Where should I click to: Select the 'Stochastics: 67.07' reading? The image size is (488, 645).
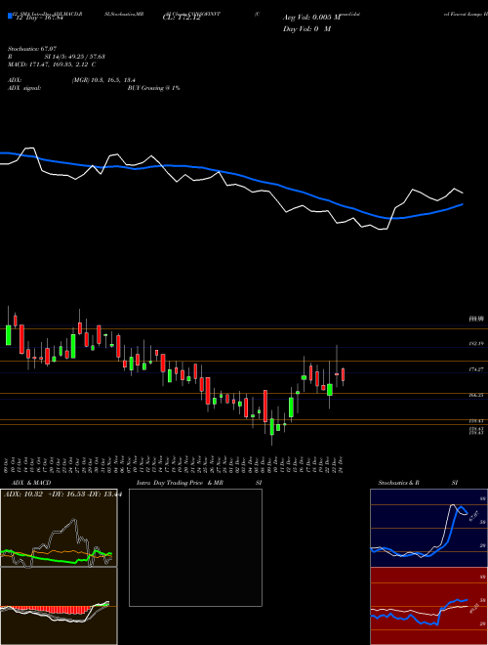click(x=32, y=49)
